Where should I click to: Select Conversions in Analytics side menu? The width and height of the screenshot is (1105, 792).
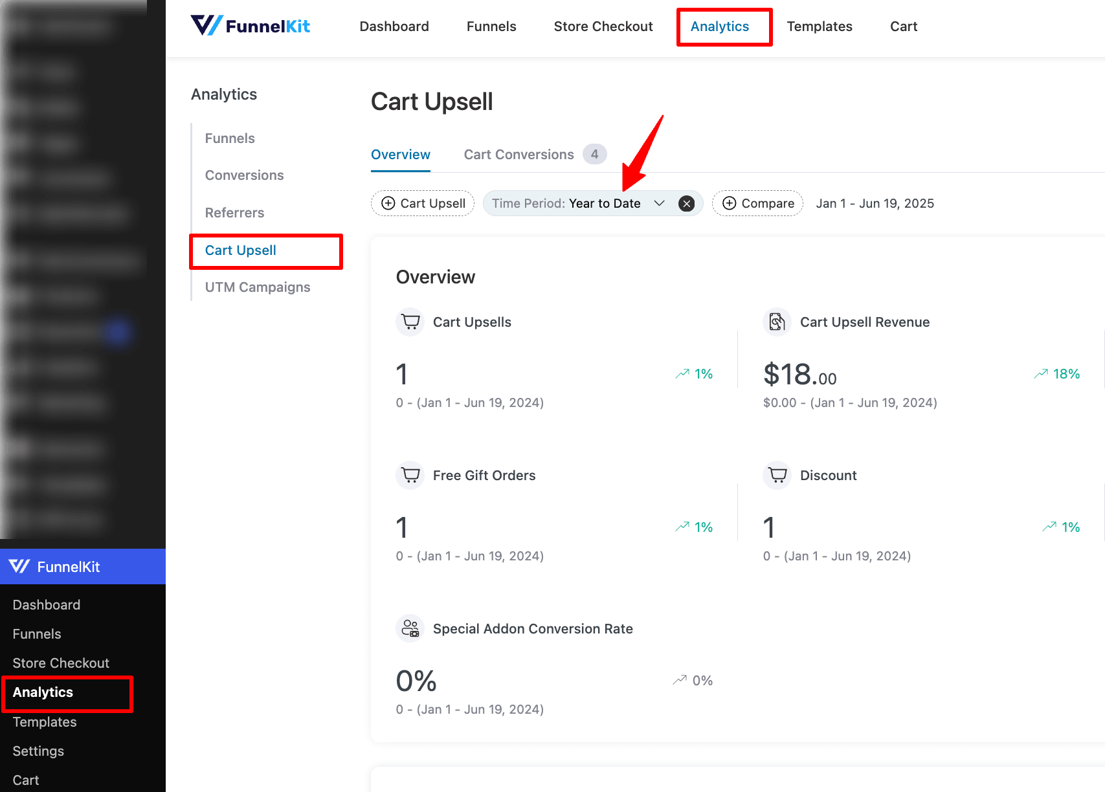[244, 175]
